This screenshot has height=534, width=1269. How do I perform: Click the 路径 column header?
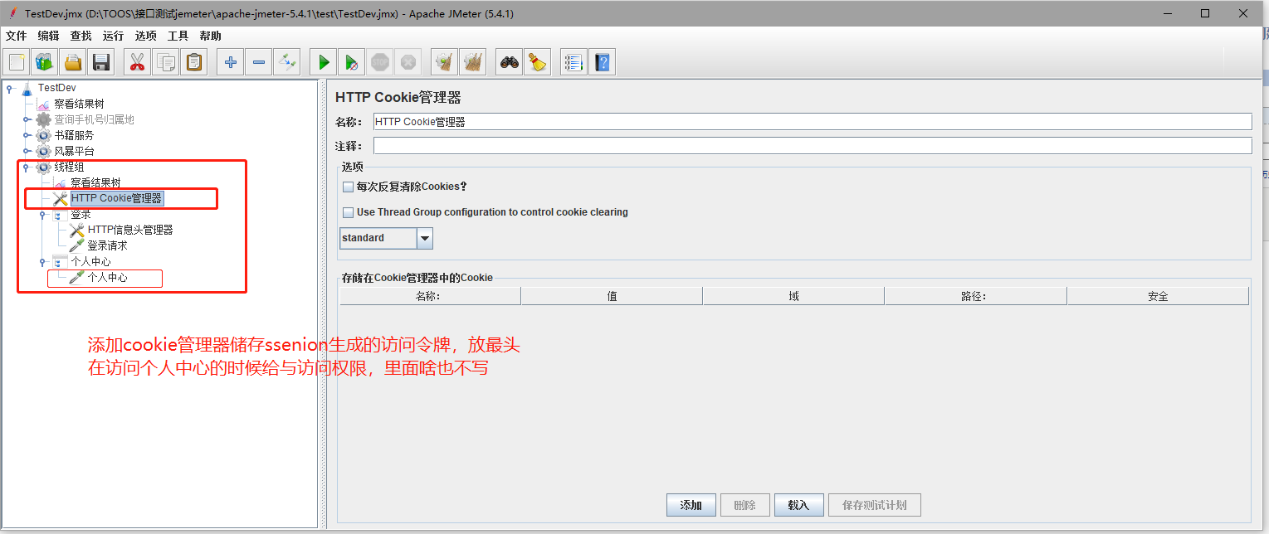(975, 296)
